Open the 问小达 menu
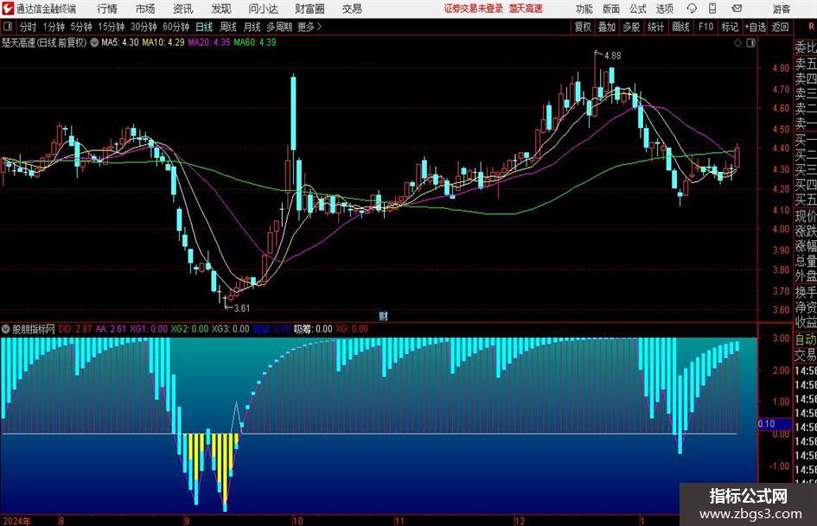Image resolution: width=817 pixels, height=526 pixels. pyautogui.click(x=263, y=9)
